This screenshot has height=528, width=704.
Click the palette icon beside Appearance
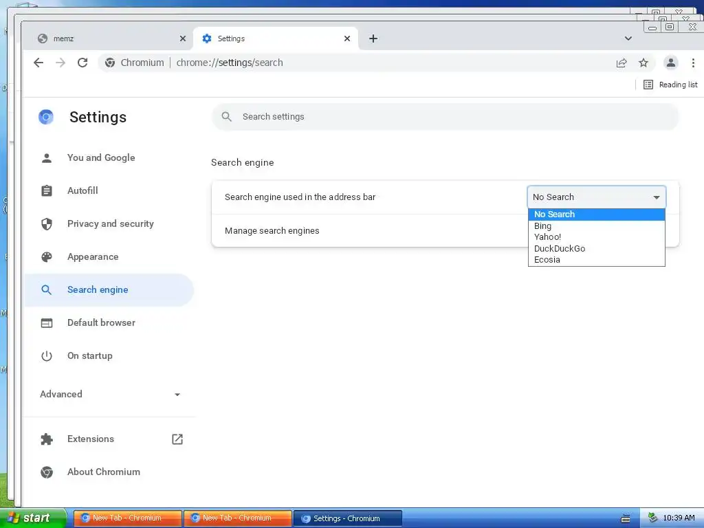[47, 257]
